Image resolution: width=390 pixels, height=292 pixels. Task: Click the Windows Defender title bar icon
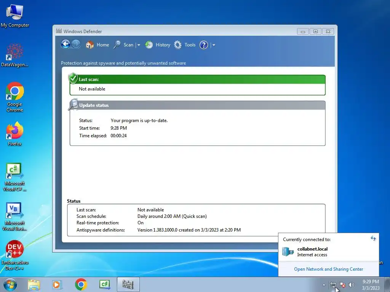59,31
